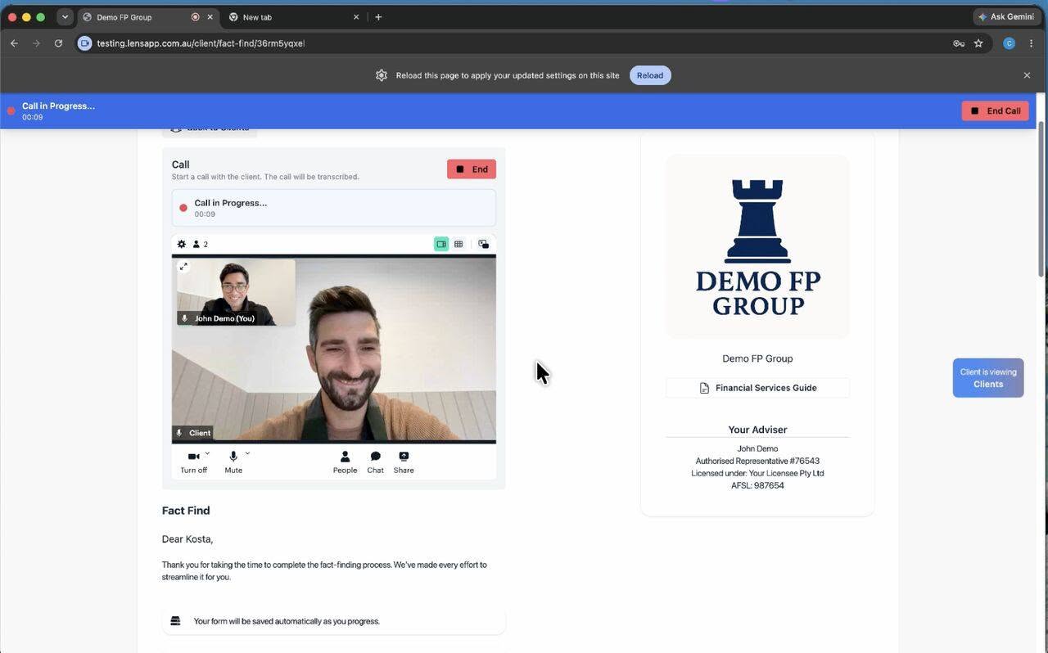Click Licensed under: Your Licensee Pty Ltd text

[x=757, y=473]
